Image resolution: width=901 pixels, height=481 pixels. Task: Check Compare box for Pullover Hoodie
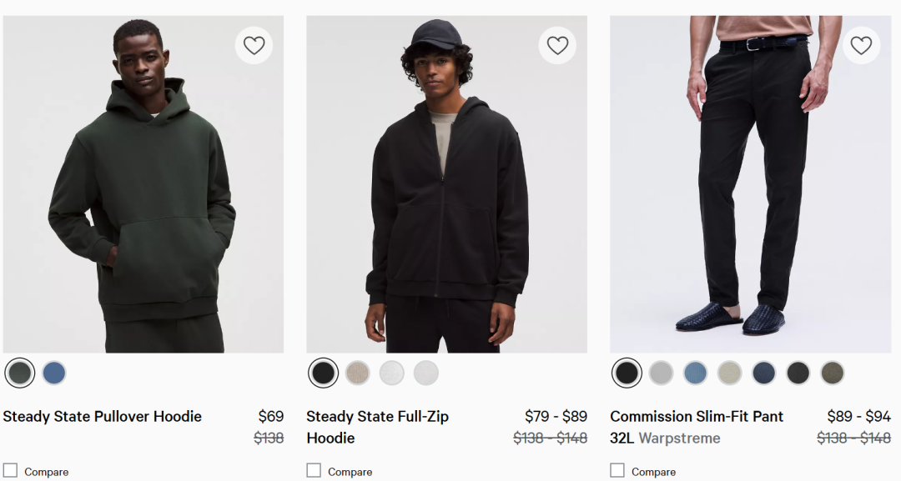(x=11, y=471)
